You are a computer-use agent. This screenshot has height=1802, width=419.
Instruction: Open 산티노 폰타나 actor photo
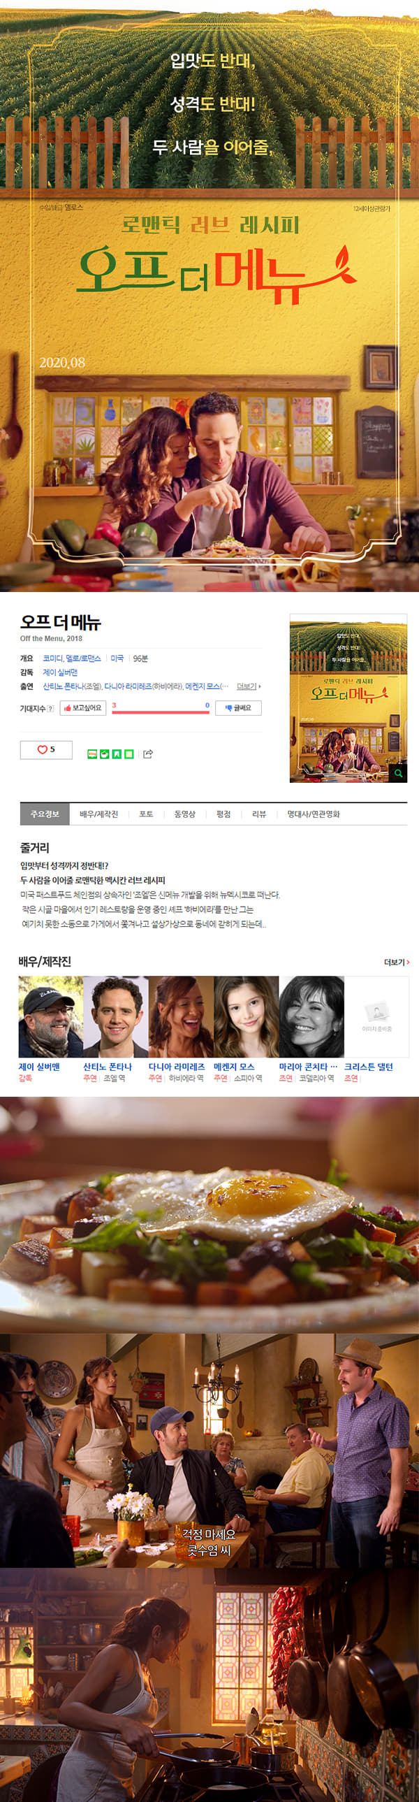[x=115, y=1016]
